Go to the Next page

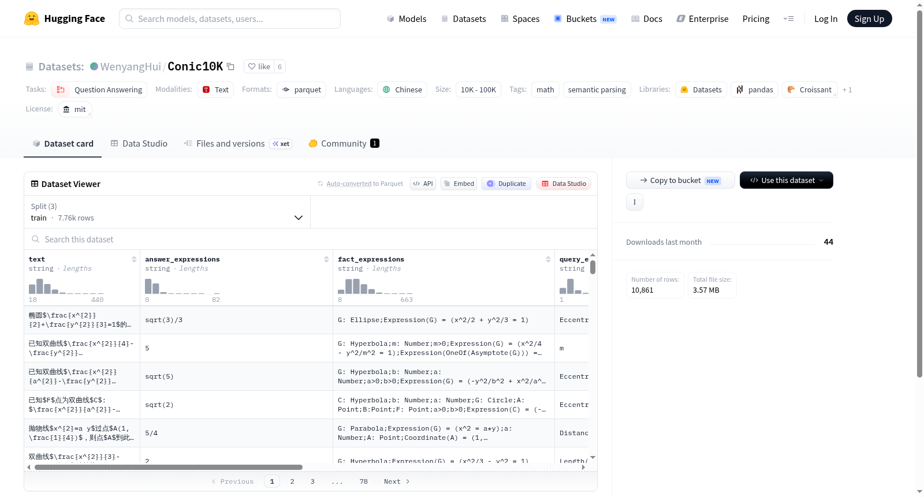(x=397, y=481)
